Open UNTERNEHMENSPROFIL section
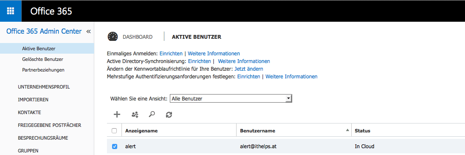The height and width of the screenshot is (155, 465). pyautogui.click(x=44, y=87)
